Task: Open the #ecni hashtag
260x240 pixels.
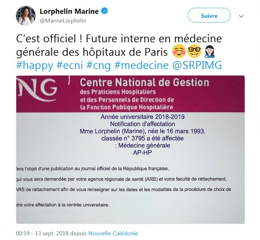Action: (x=69, y=65)
